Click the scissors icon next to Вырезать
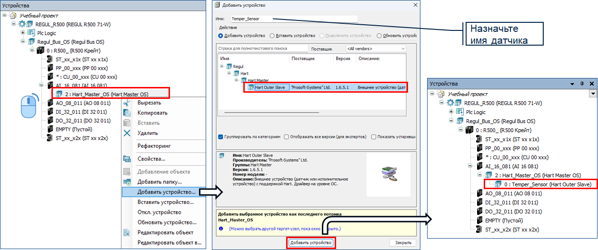The width and height of the screenshot is (598, 250). tap(127, 103)
